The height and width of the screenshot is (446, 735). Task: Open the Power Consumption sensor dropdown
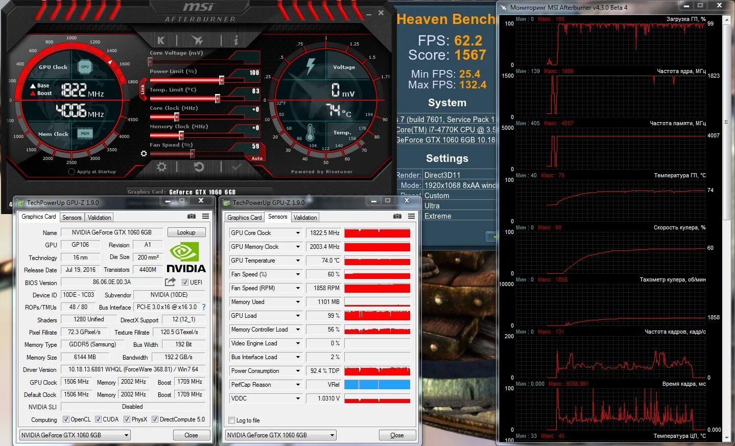pos(298,371)
